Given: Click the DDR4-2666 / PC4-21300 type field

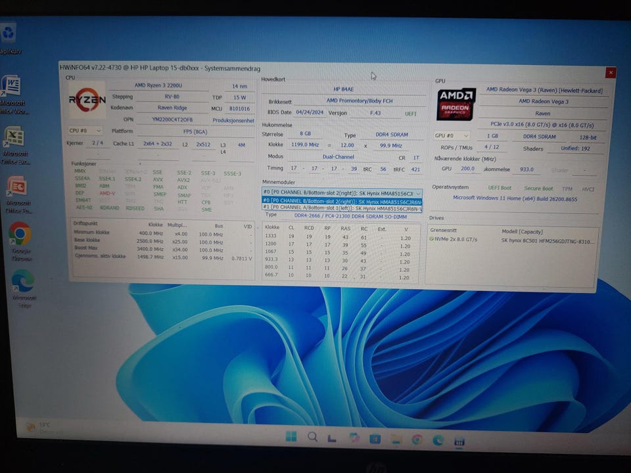Looking at the screenshot, I should point(350,216).
